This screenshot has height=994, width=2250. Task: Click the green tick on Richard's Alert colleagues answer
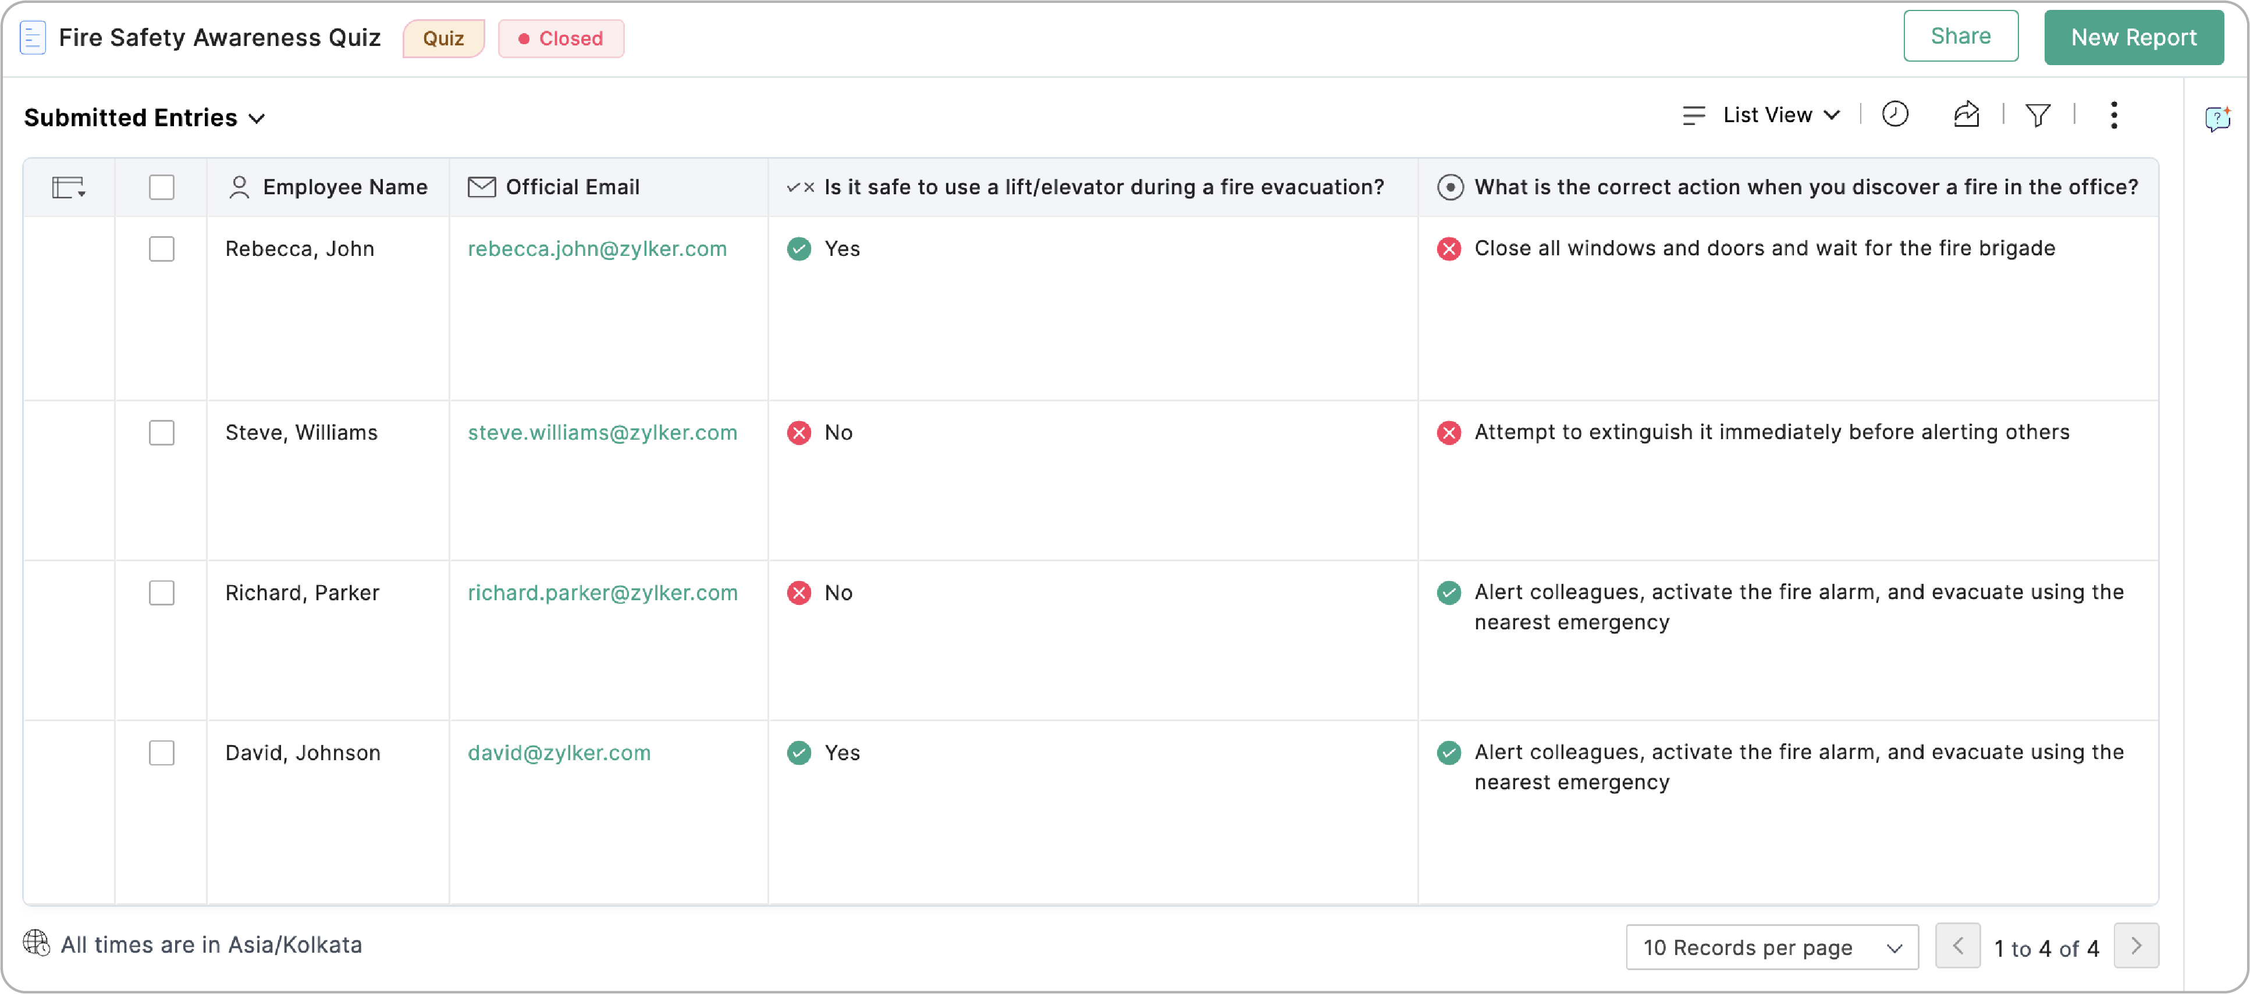pyautogui.click(x=1448, y=593)
